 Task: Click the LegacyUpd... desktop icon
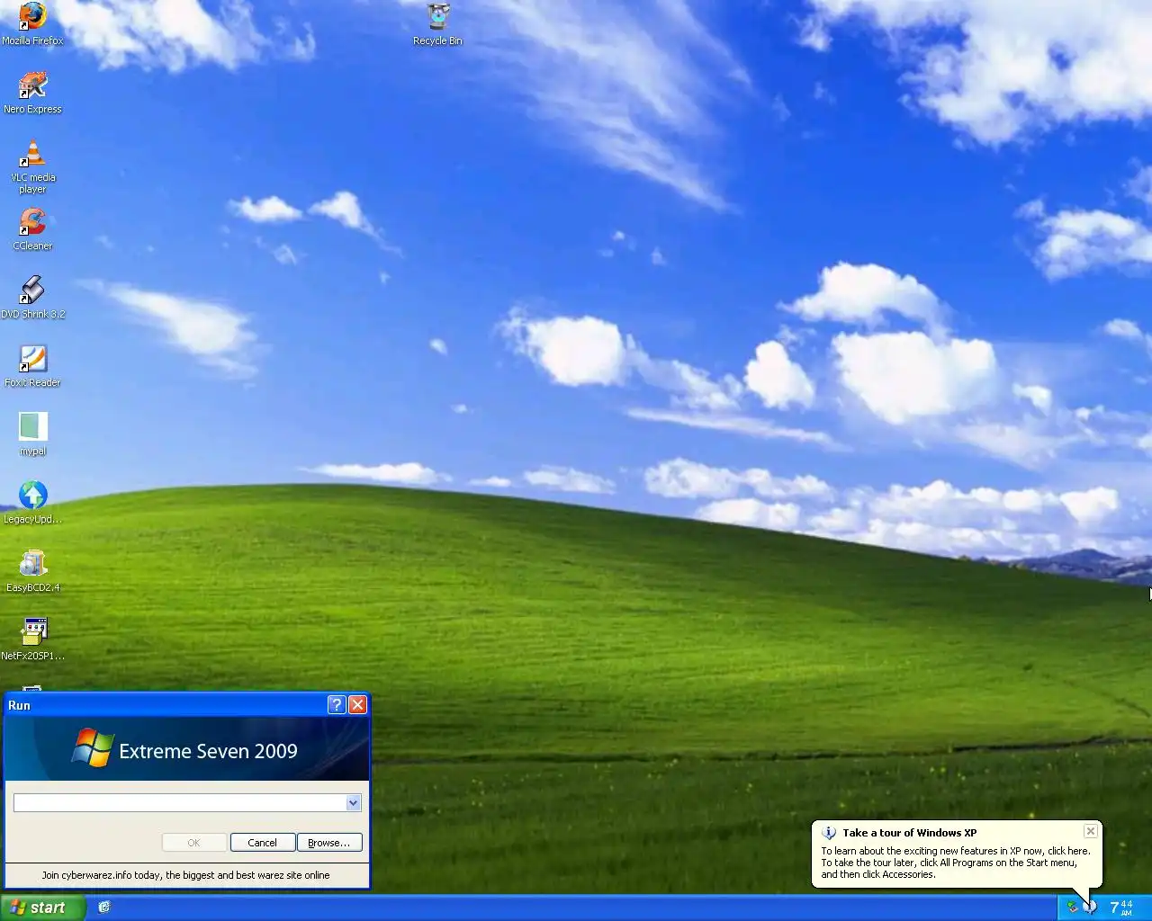[x=32, y=503]
